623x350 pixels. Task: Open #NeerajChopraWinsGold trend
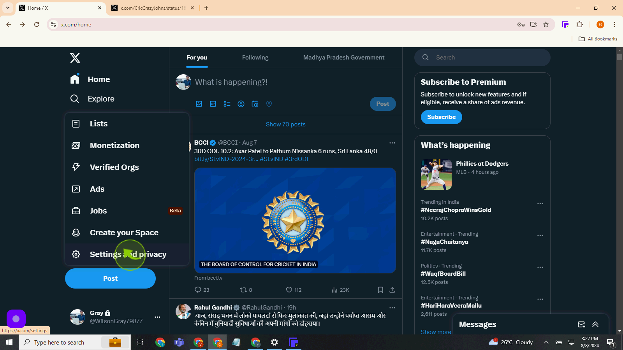(x=456, y=210)
